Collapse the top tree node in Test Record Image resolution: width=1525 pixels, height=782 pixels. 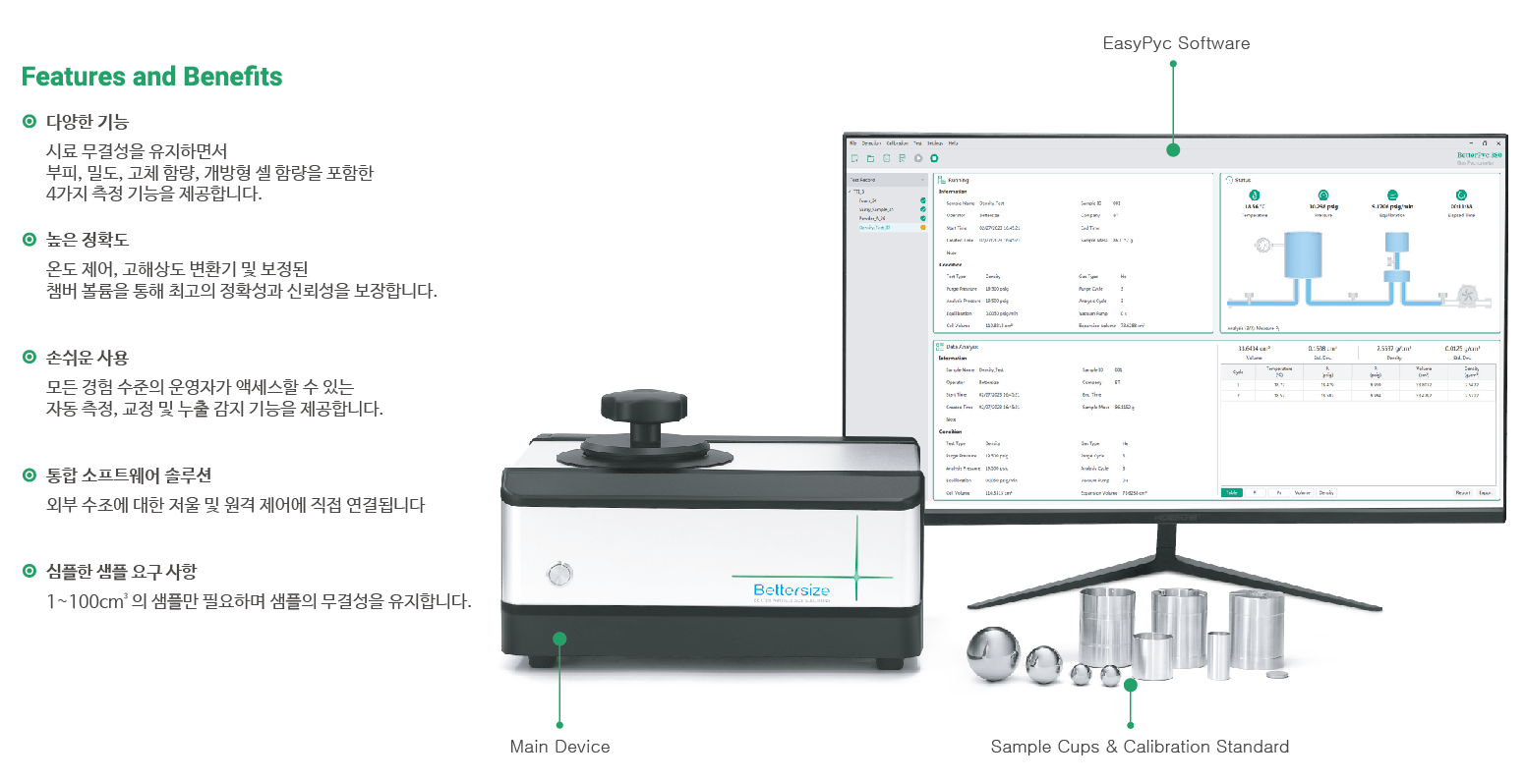pos(850,192)
